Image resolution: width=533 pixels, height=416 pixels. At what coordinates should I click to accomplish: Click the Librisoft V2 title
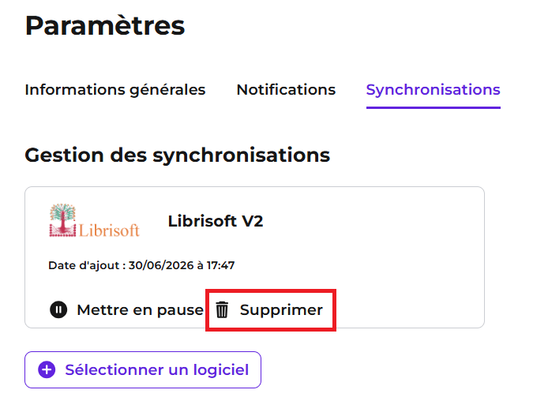(216, 221)
